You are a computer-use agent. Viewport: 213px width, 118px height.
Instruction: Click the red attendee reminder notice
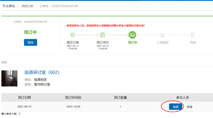point(106,26)
